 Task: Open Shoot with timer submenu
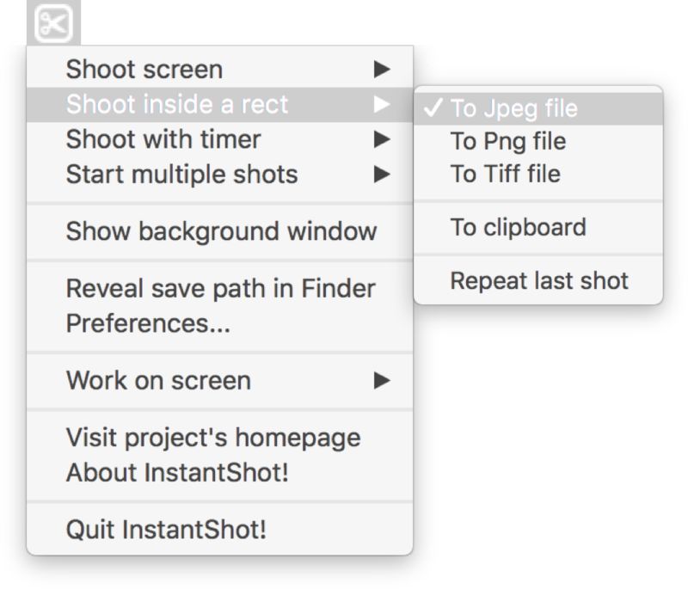pos(163,139)
